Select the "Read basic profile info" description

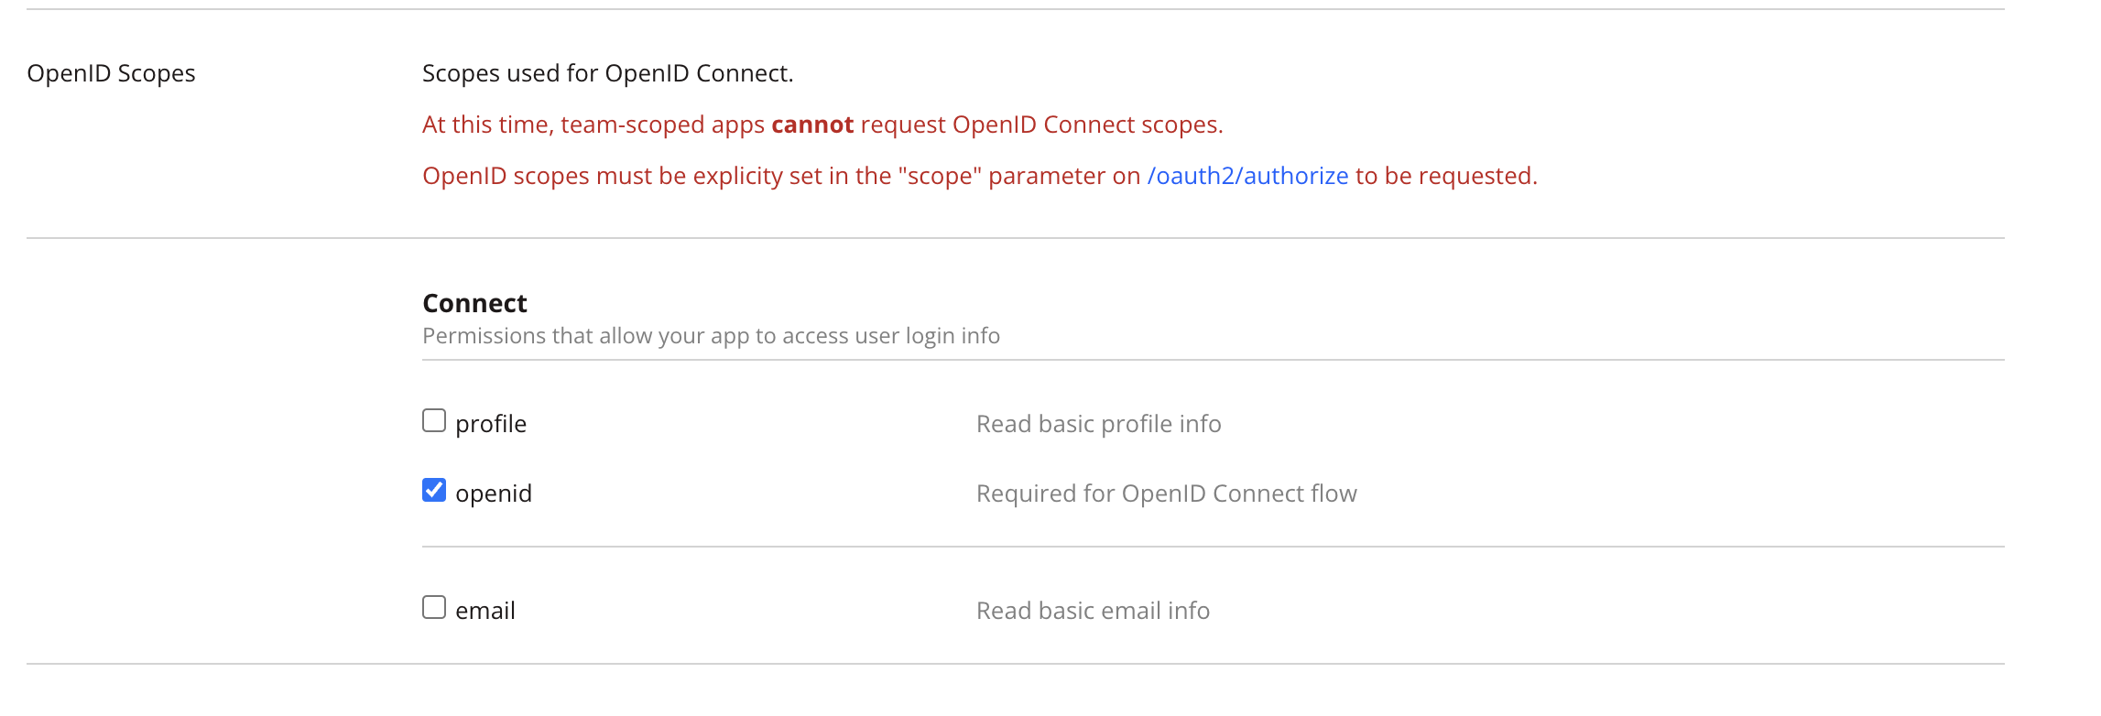(x=1098, y=424)
